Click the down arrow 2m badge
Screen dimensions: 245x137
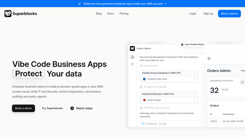(225, 90)
